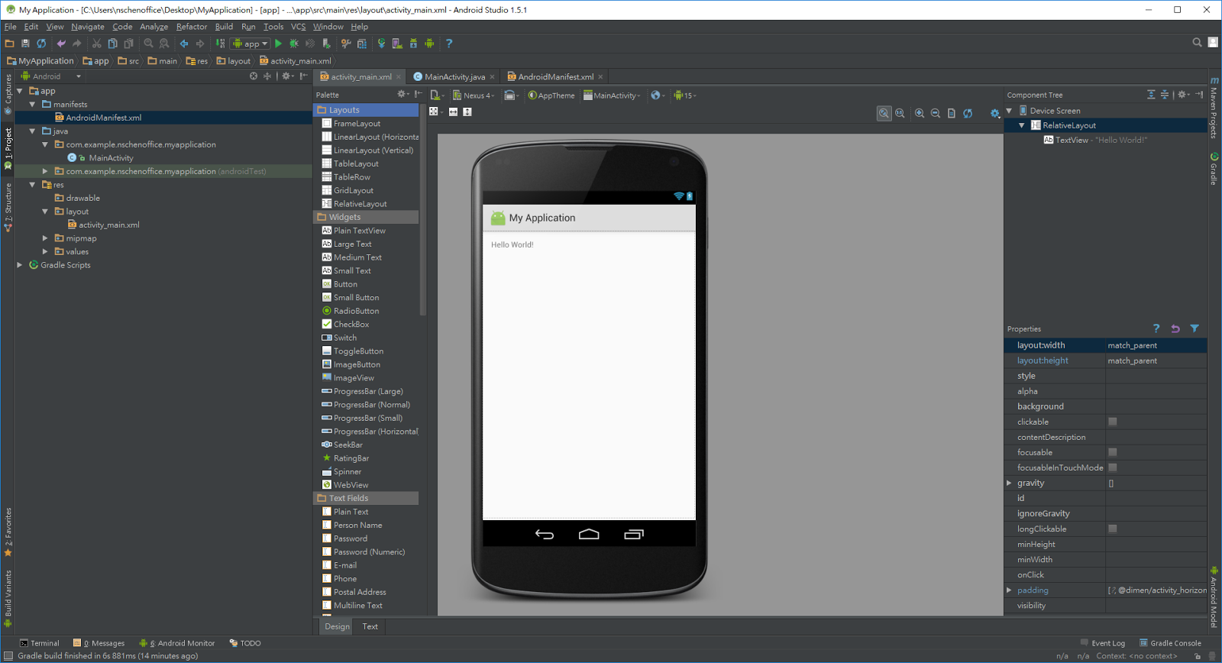Viewport: 1222px width, 663px height.
Task: Open the AVD Manager phone icon
Action: coord(397,44)
